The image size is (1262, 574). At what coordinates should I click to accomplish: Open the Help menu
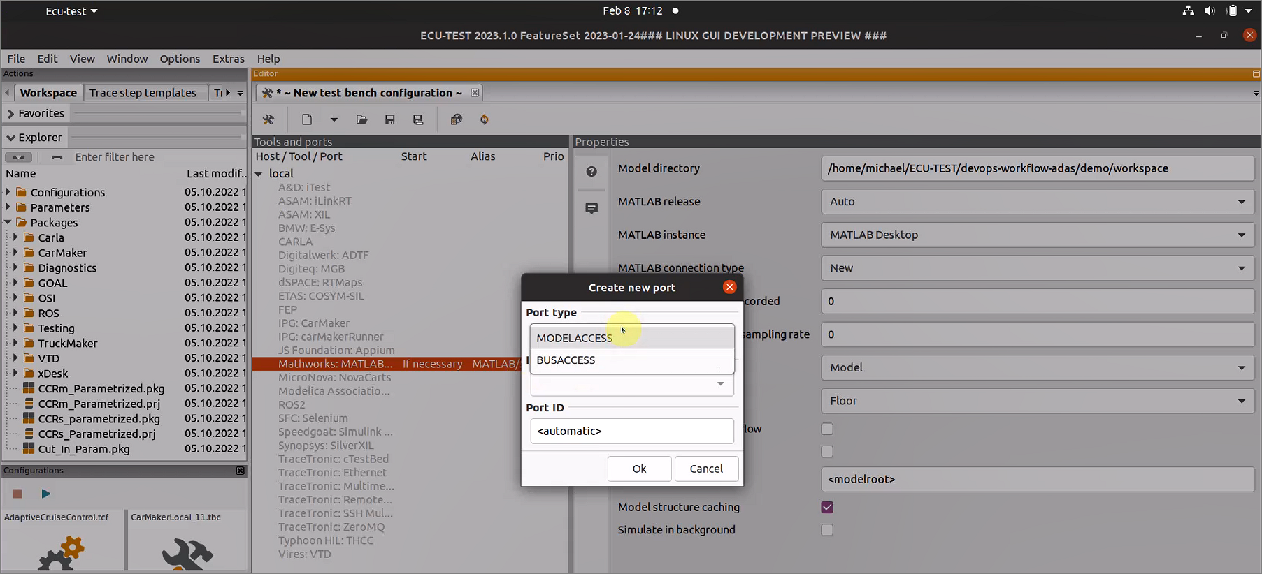tap(268, 59)
